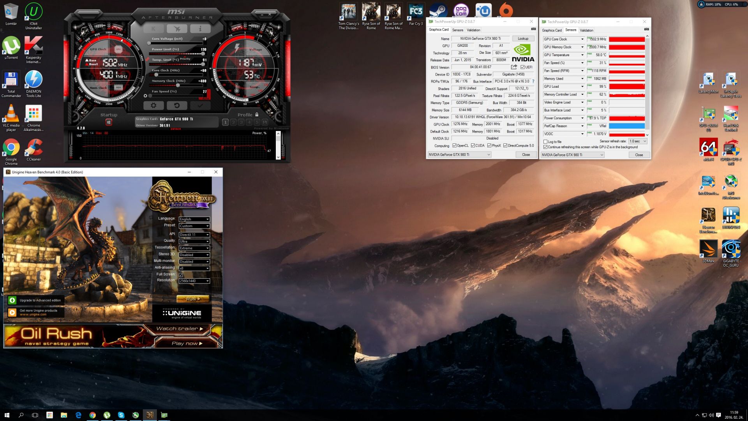Click Close button in right GPU-Z window

coord(639,155)
